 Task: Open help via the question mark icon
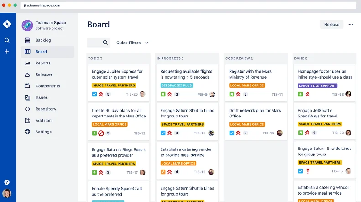(x=7, y=182)
